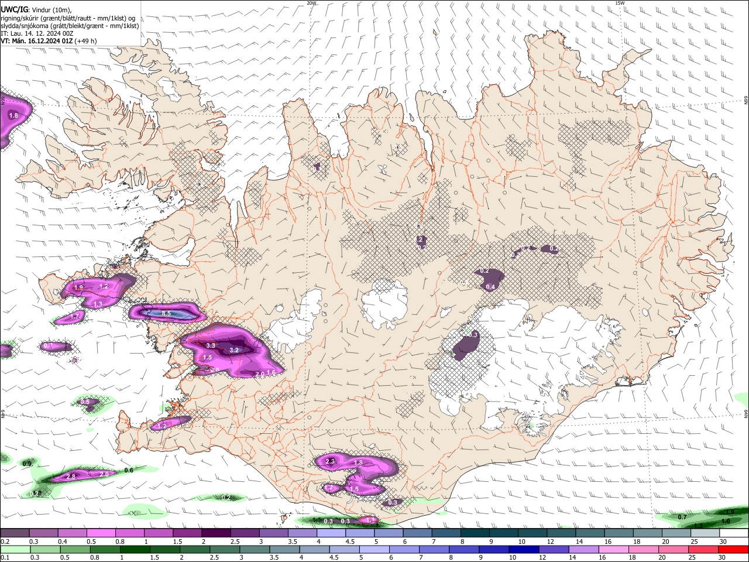This screenshot has width=749, height=562.
Task: Click the 'VT: Mán. 16.12.2024 01Z (+49 h)' line
Action: (x=49, y=41)
